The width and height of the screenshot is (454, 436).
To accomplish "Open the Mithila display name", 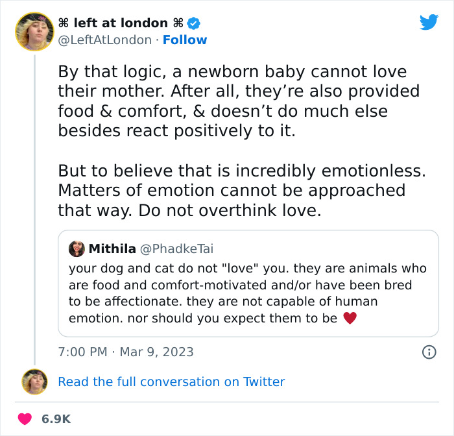I will click(x=112, y=248).
